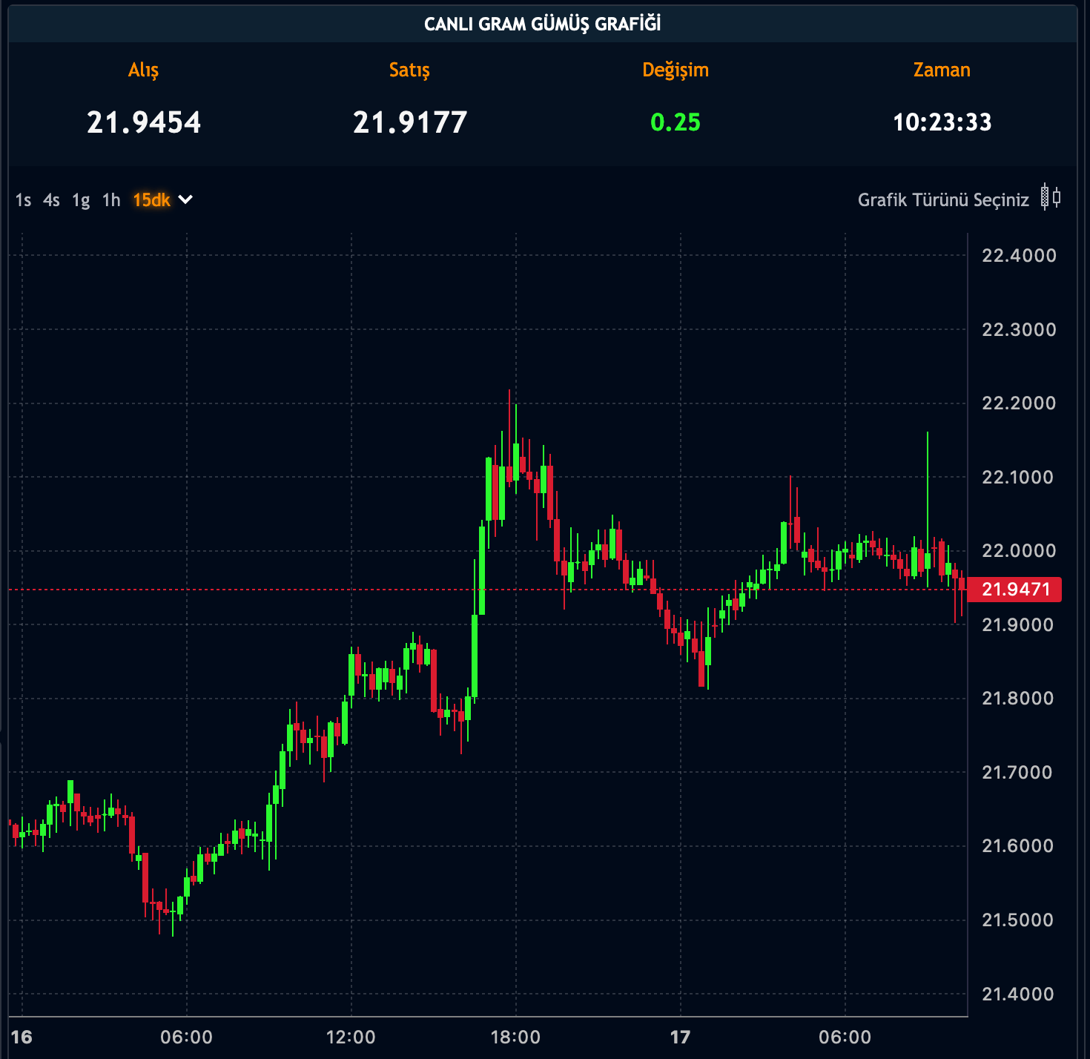Click the 22.4000 price axis label
Screen dimensions: 1090x1059
(x=1018, y=256)
